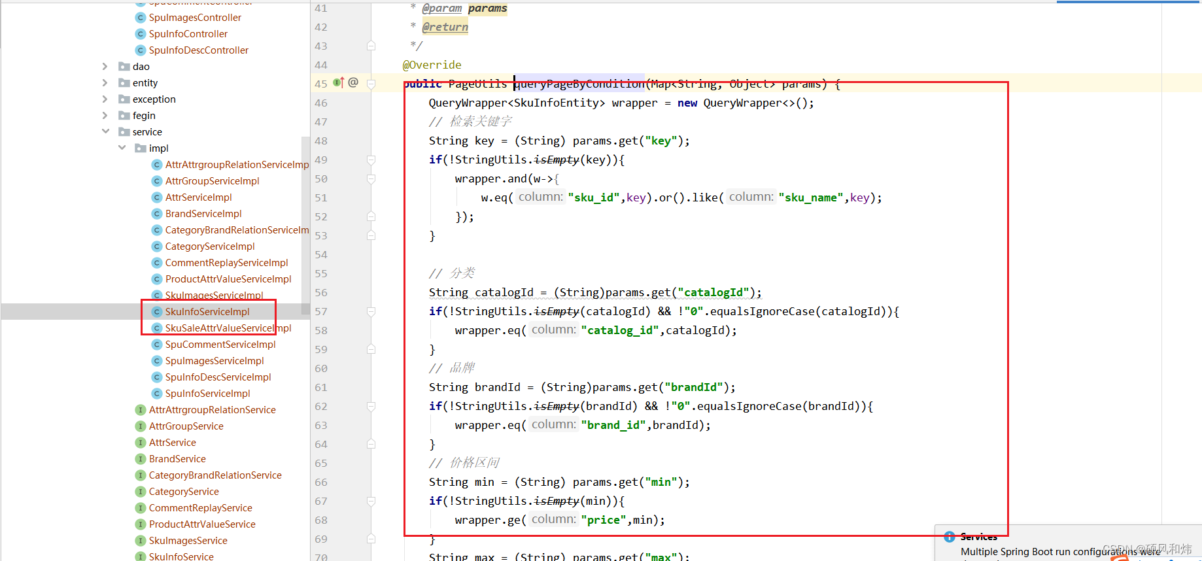The width and height of the screenshot is (1202, 561).
Task: Expand the fegin folder
Action: coord(105,116)
